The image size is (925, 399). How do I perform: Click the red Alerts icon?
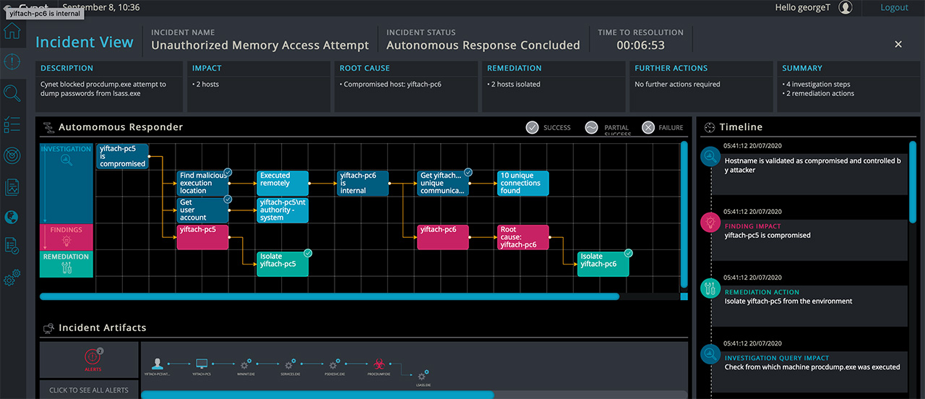tap(92, 357)
